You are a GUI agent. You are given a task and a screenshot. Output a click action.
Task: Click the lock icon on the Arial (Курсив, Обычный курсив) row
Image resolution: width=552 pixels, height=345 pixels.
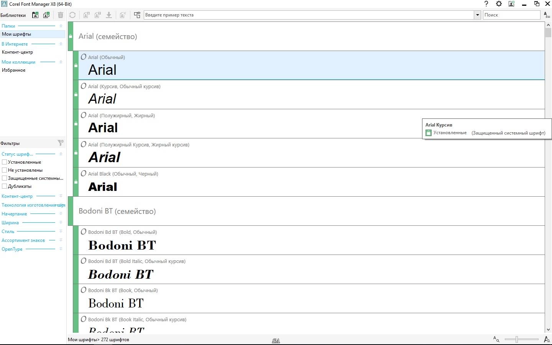(76, 94)
